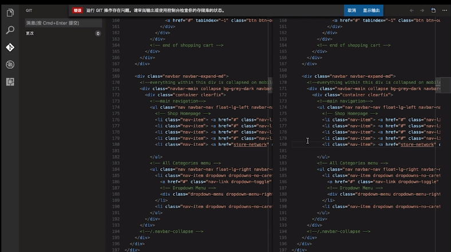Focus the commit message input field

[x=64, y=23]
